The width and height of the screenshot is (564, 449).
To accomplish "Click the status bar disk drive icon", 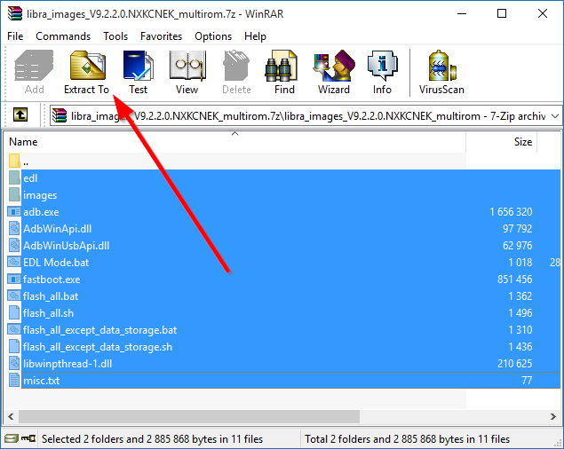I will pos(12,438).
